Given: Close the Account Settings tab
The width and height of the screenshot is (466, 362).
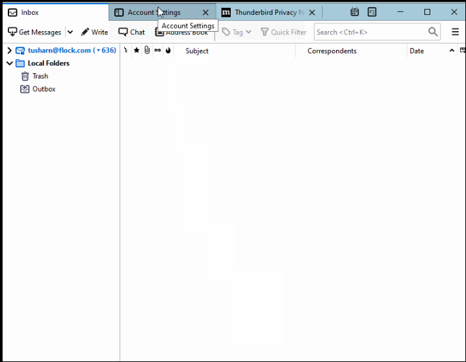Looking at the screenshot, I should 205,12.
